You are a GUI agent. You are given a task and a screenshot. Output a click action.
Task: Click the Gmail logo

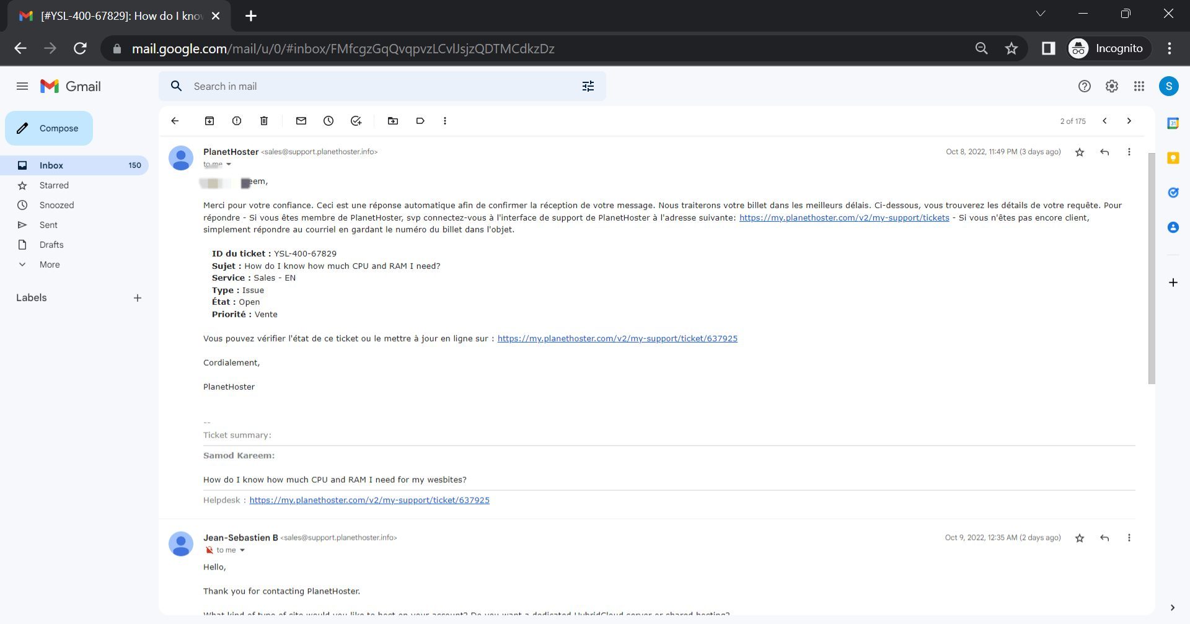[70, 86]
